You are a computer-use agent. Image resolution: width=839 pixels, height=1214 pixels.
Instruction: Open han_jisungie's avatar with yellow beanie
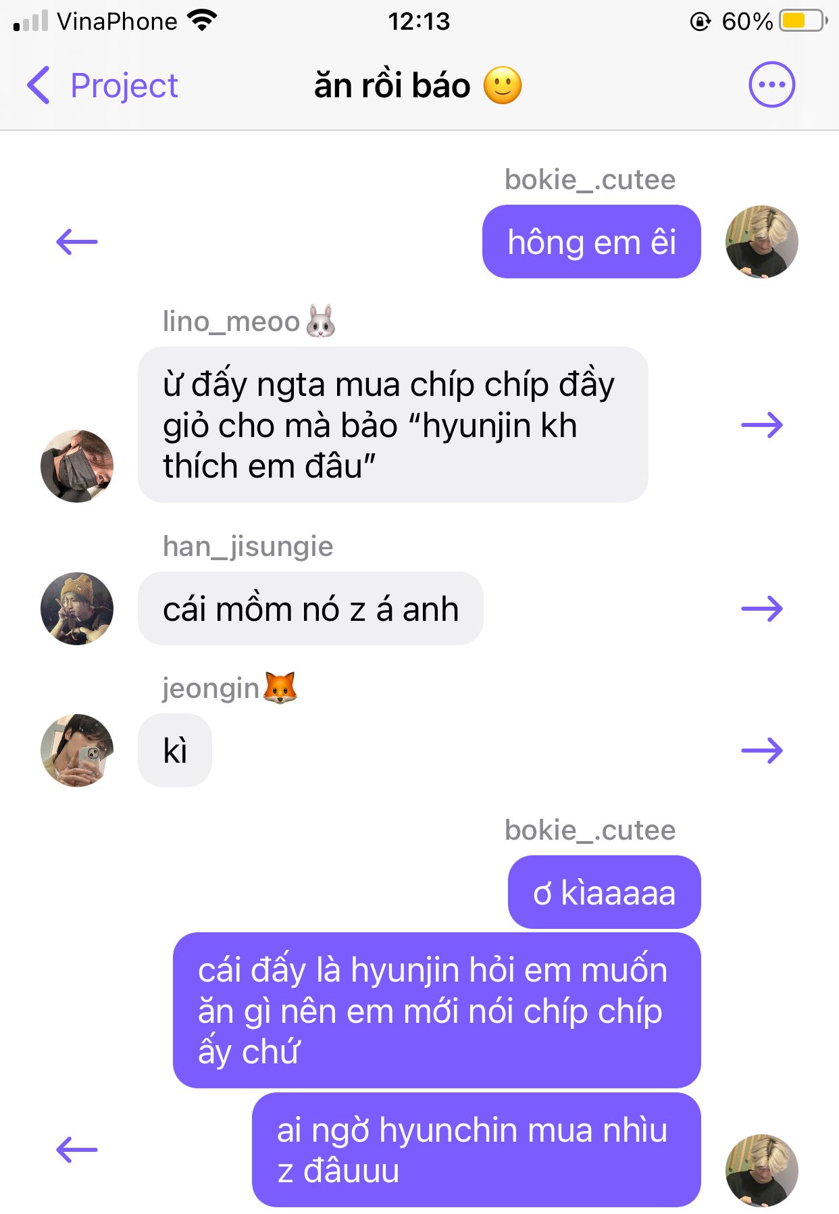click(77, 608)
